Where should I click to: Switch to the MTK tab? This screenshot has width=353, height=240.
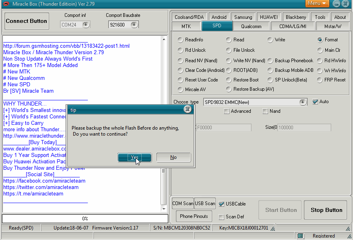pyautogui.click(x=186, y=26)
